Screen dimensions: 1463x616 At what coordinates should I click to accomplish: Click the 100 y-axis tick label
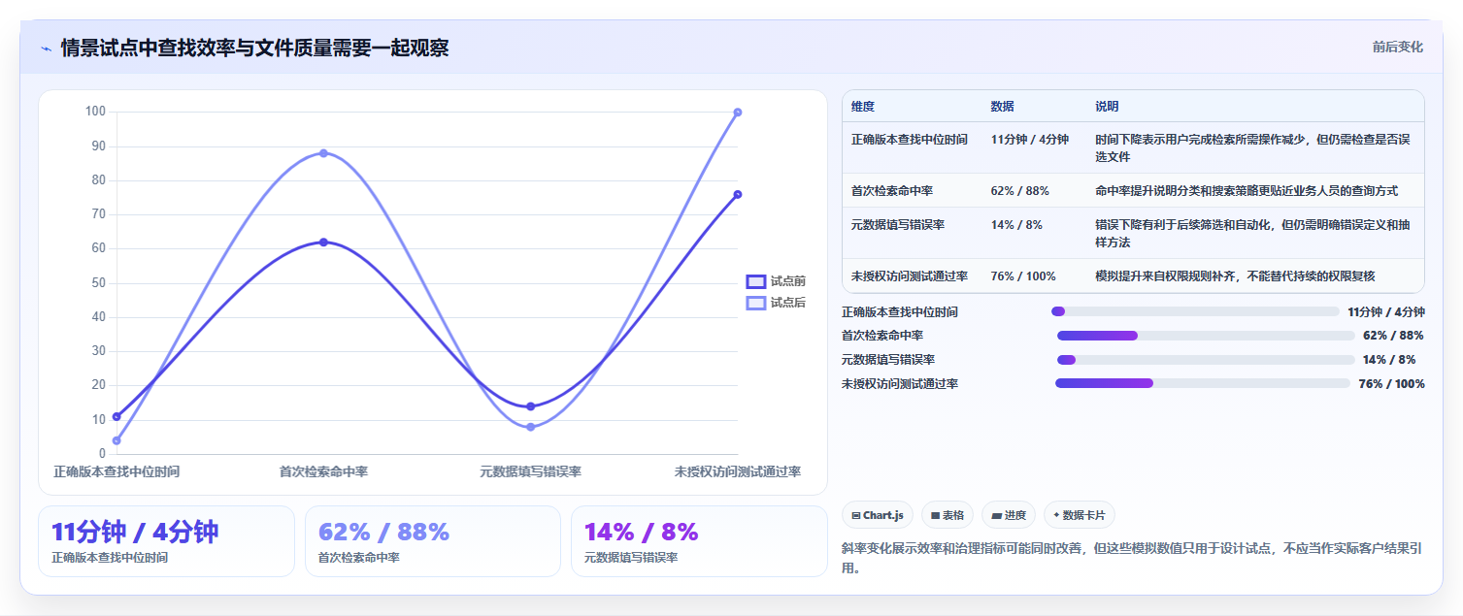[x=95, y=112]
